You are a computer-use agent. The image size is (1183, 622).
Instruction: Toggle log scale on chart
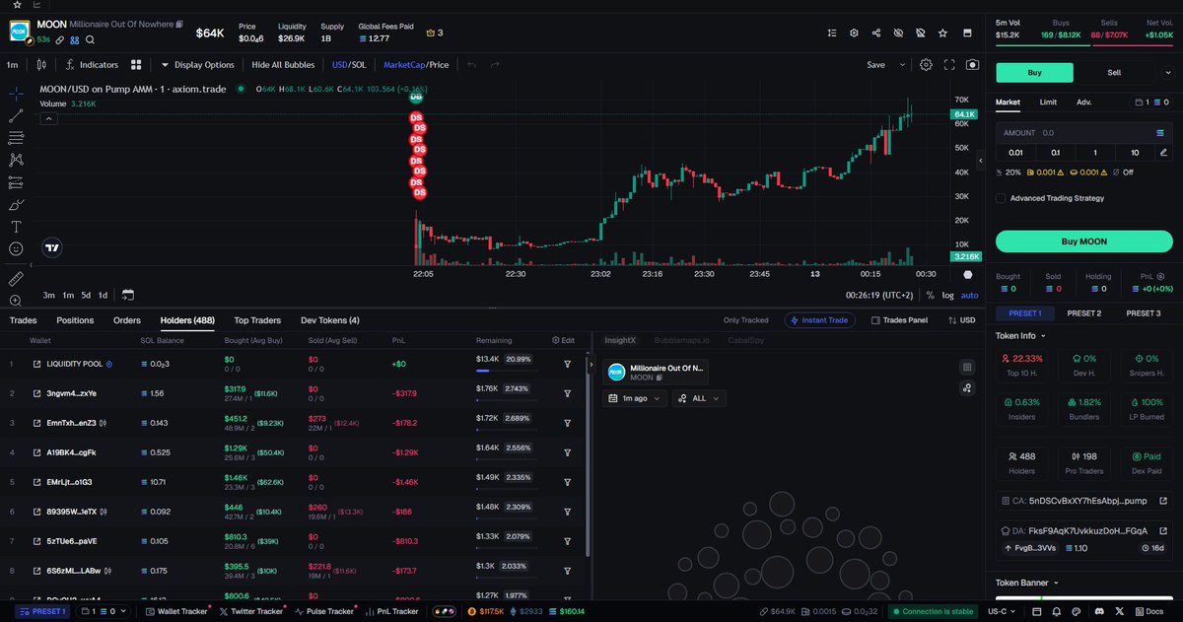click(x=947, y=295)
